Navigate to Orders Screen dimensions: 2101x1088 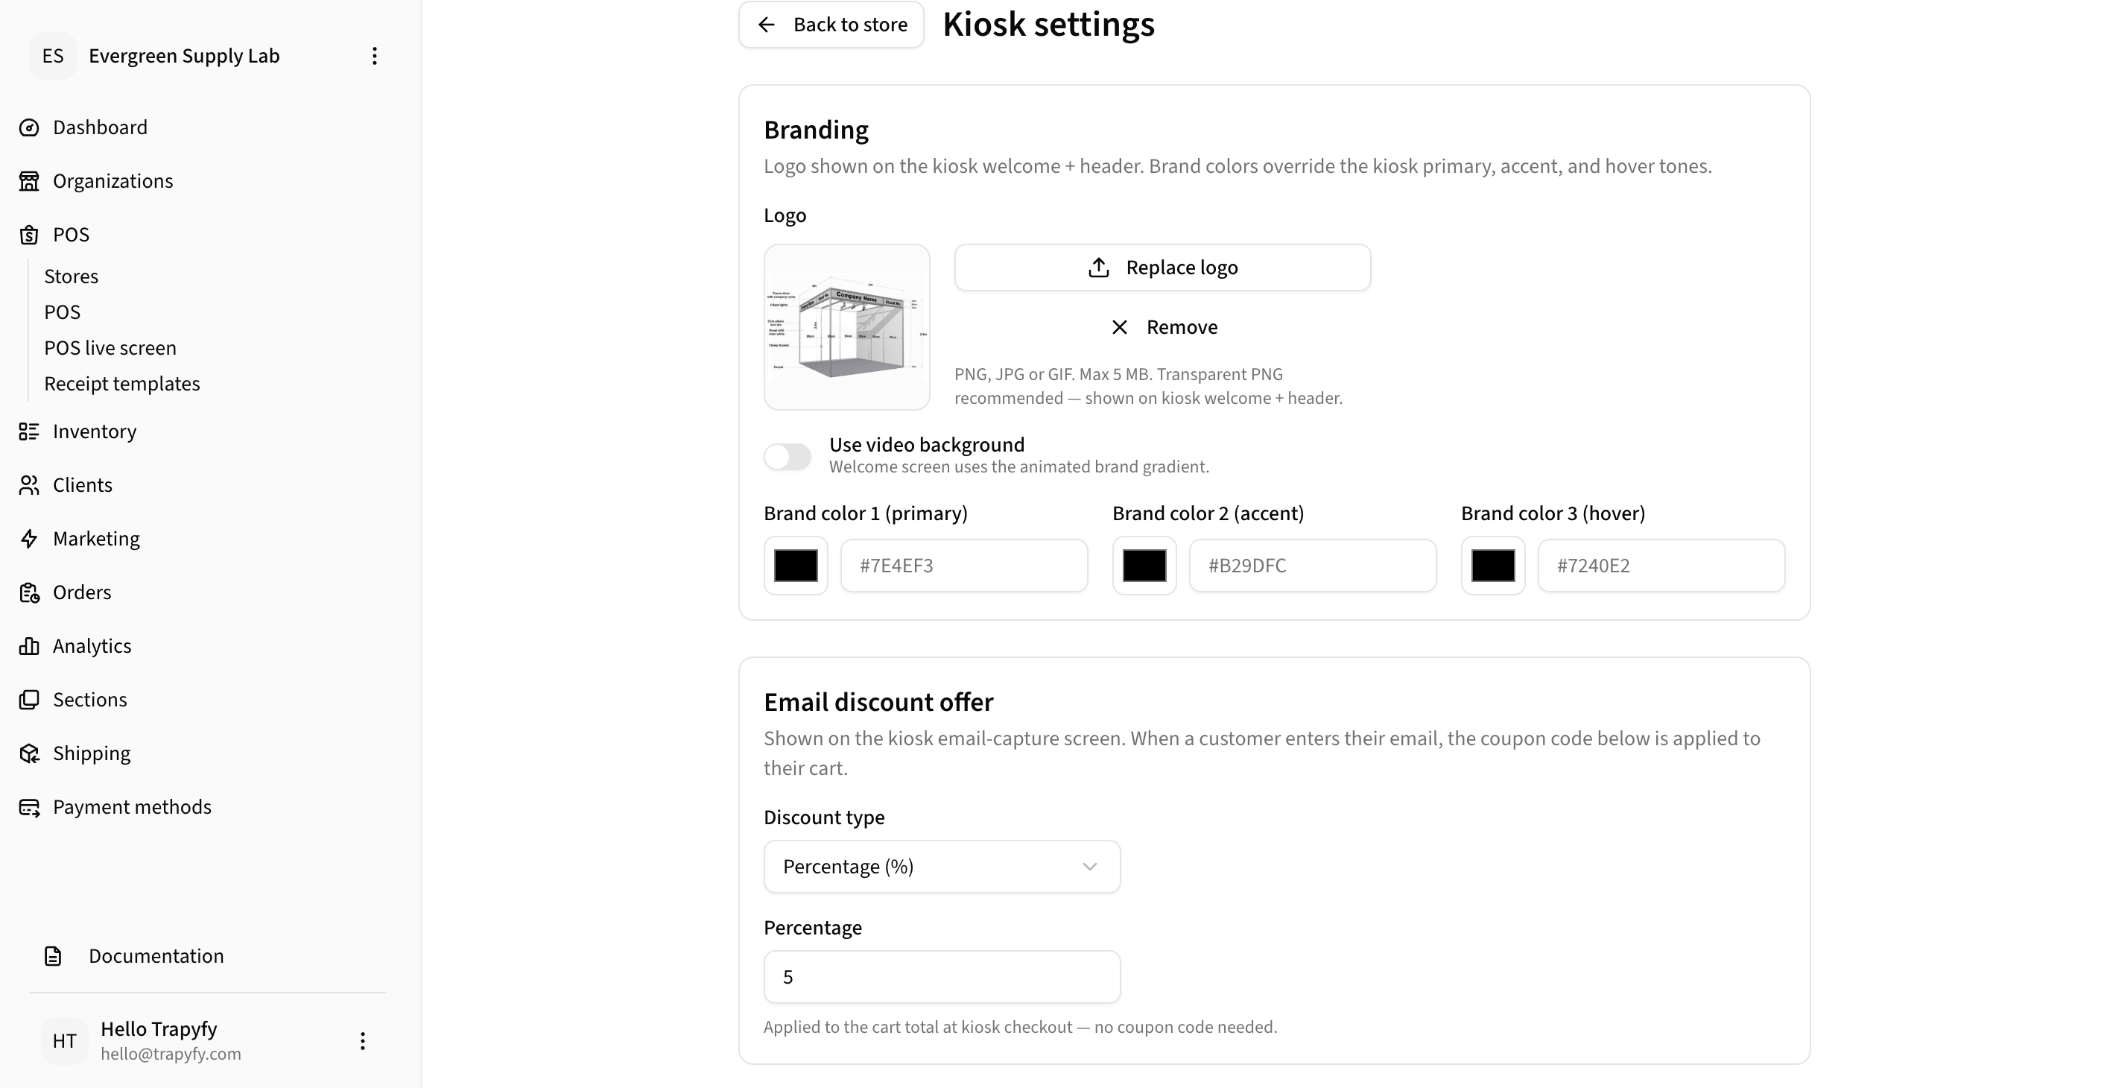[81, 593]
